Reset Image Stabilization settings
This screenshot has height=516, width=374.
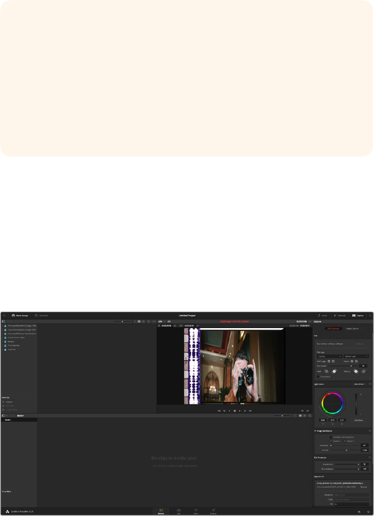click(370, 431)
